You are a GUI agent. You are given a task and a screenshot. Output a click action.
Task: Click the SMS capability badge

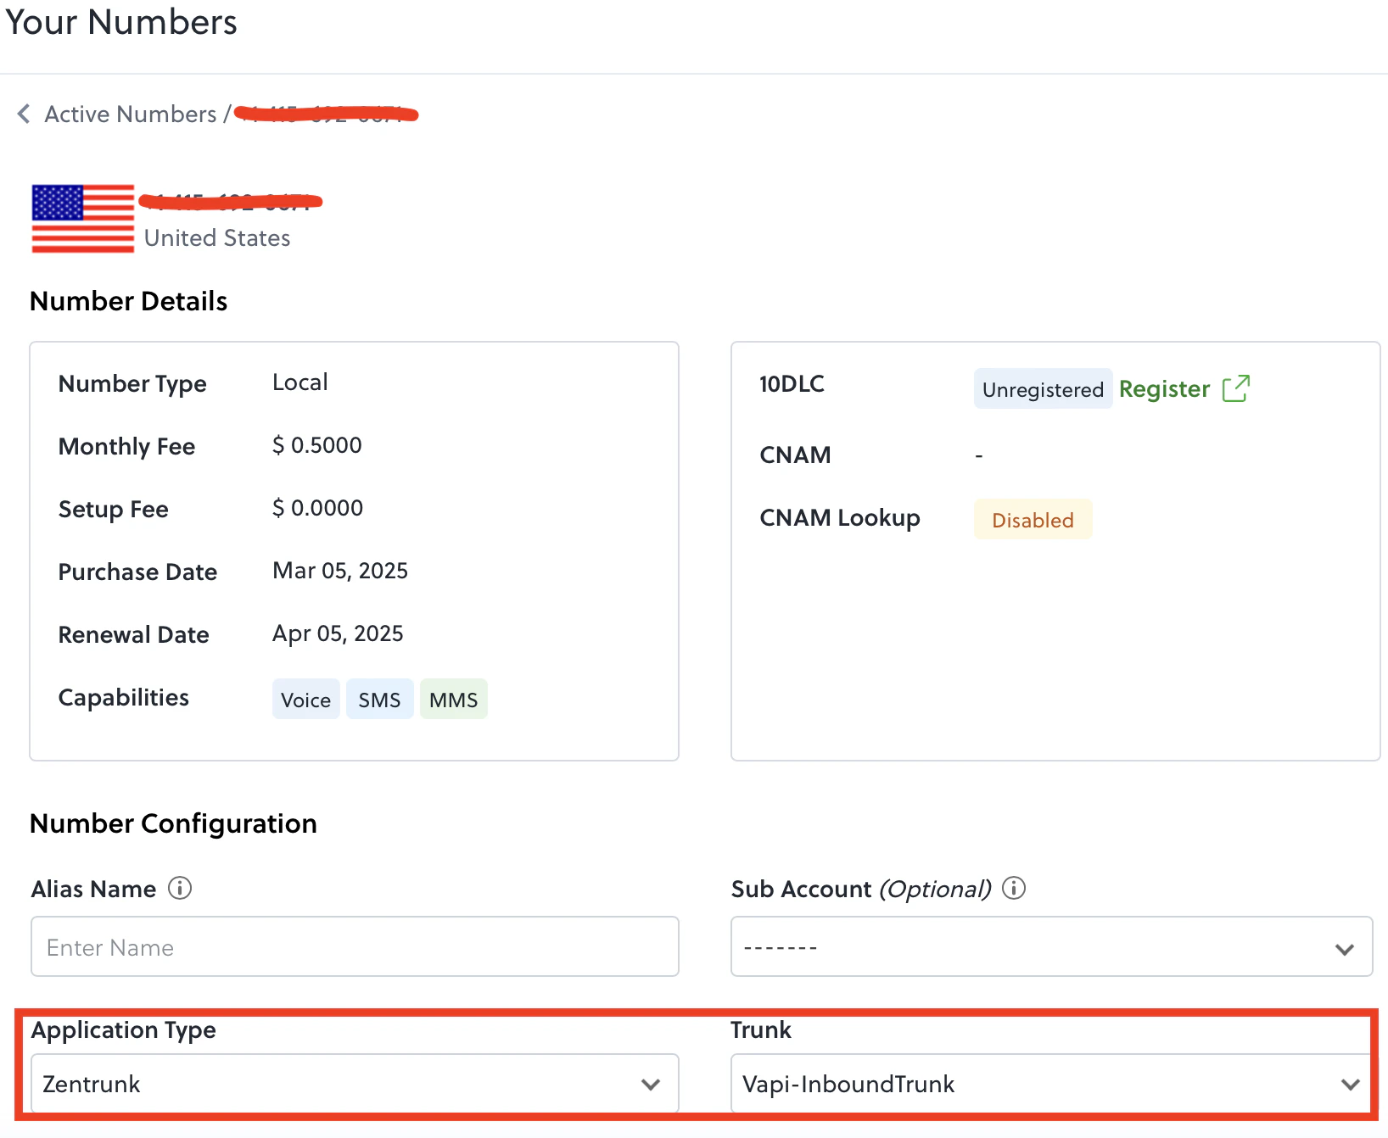[379, 699]
